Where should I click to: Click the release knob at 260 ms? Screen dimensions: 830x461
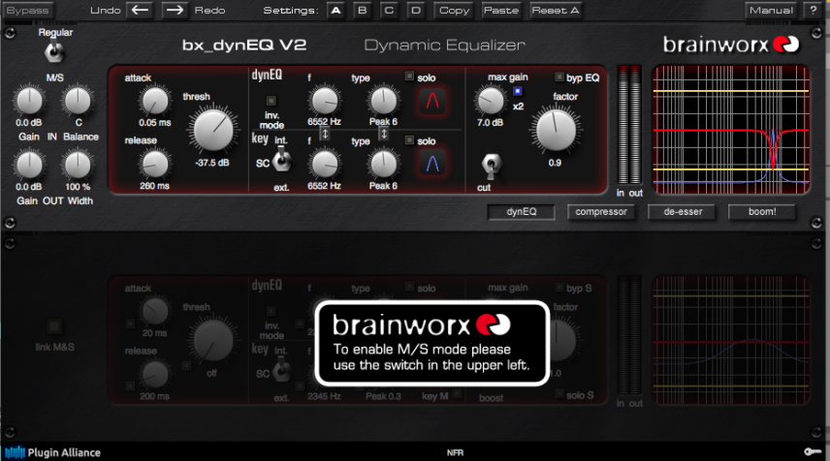tap(155, 164)
